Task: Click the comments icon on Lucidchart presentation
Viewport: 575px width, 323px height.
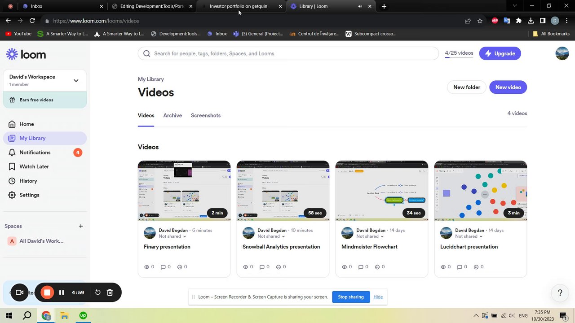Action: point(460,267)
